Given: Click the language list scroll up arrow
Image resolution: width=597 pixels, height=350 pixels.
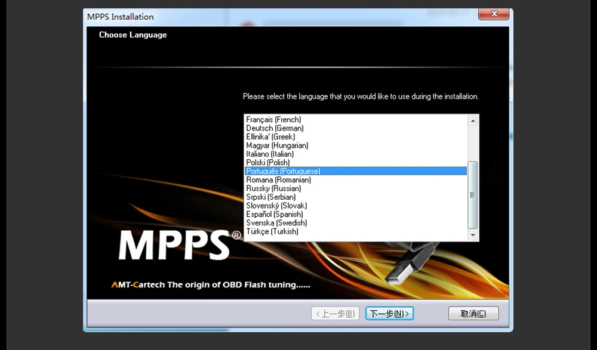Looking at the screenshot, I should pos(472,121).
